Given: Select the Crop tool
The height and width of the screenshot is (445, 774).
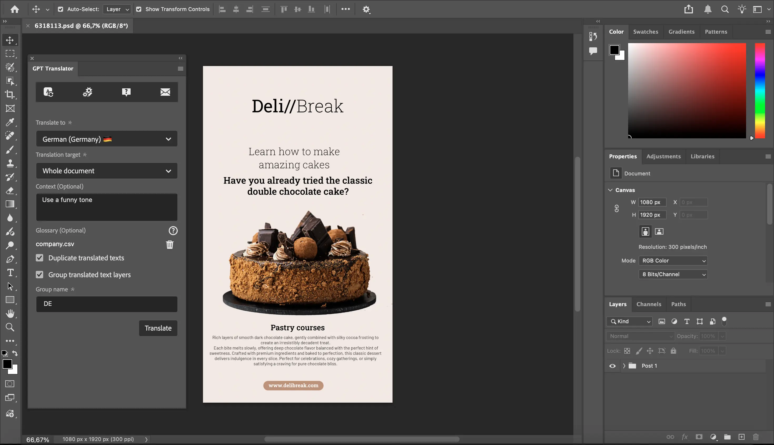Looking at the screenshot, I should pos(10,94).
